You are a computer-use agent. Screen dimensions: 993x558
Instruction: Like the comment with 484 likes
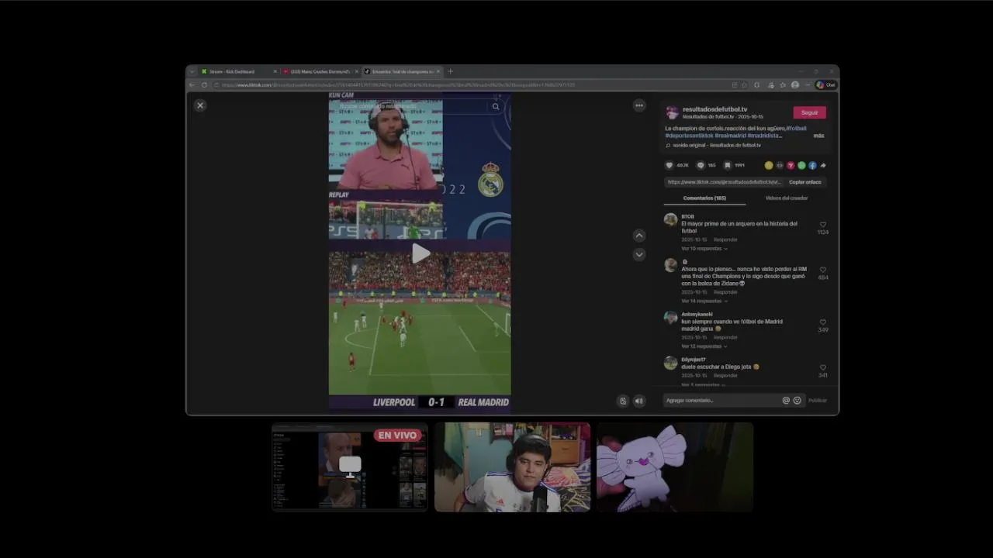click(x=823, y=270)
